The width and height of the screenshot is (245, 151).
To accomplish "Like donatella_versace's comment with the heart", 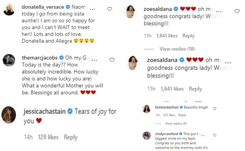I will click(x=110, y=9).
